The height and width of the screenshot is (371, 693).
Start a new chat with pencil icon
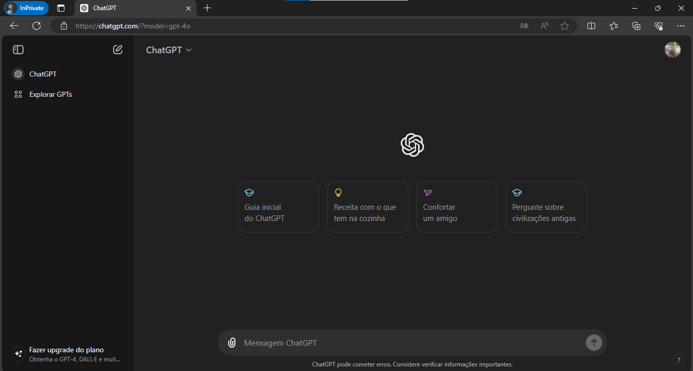118,50
